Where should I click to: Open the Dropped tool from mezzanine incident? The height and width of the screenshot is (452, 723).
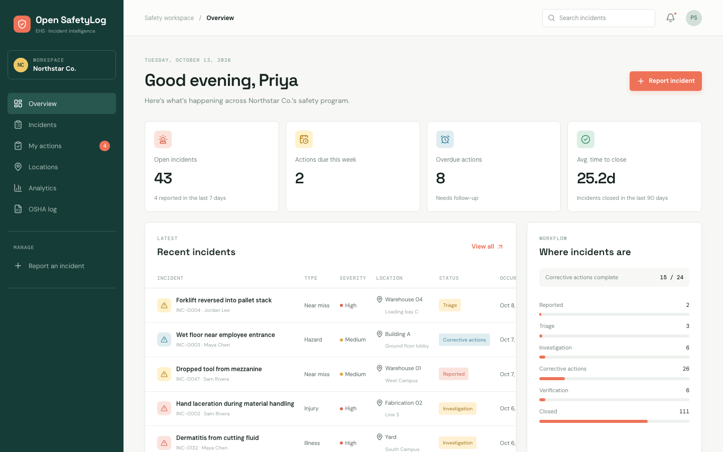pos(219,369)
